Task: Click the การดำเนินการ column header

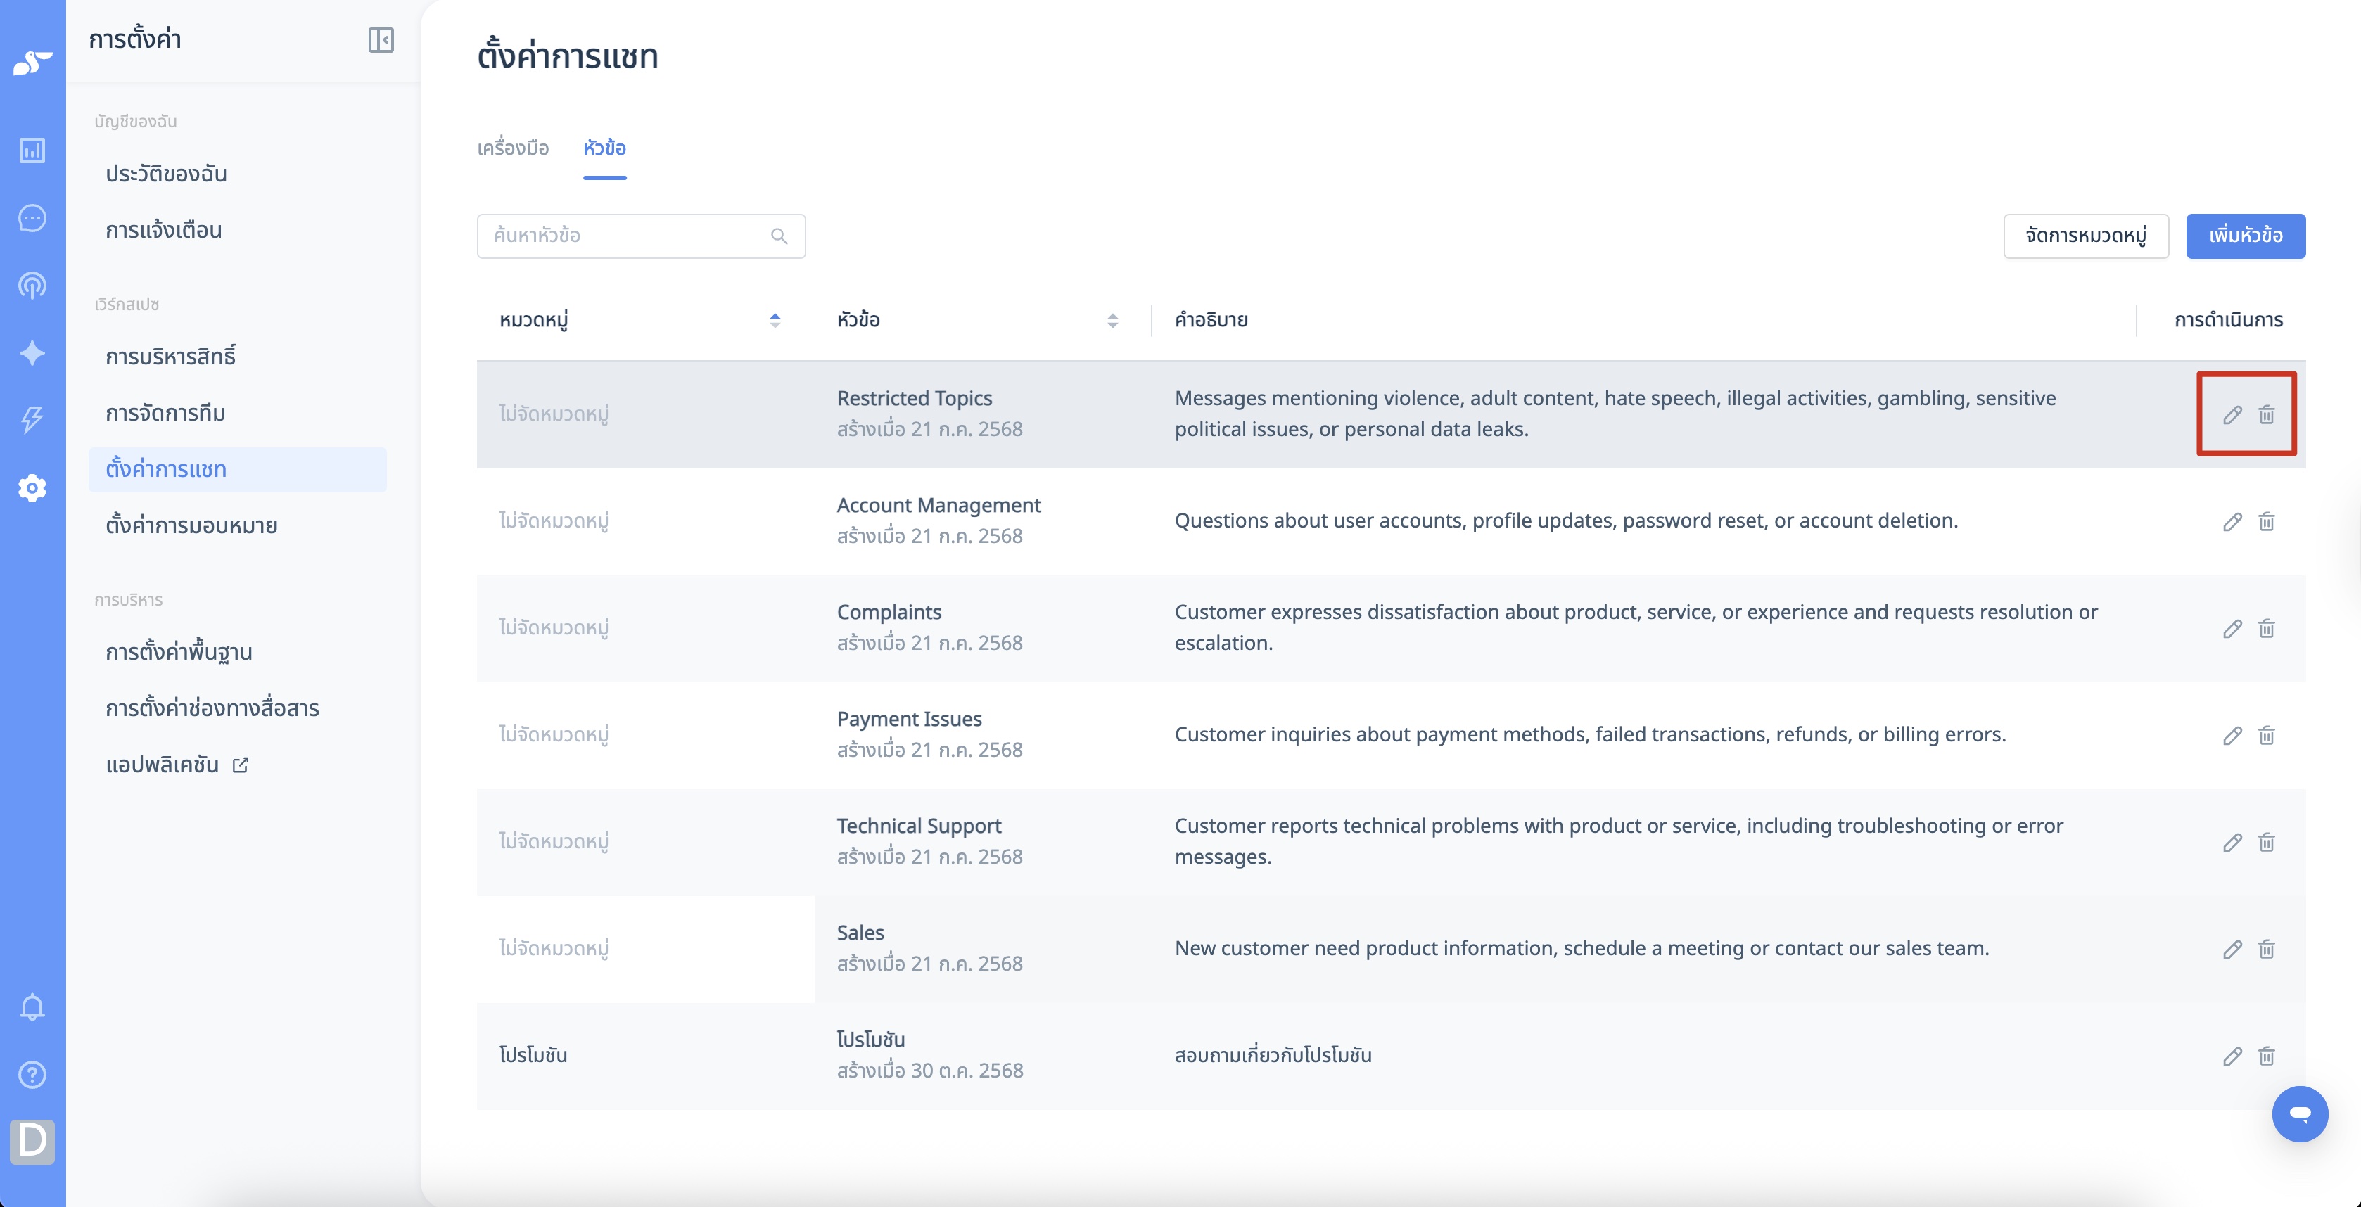Action: (2229, 320)
